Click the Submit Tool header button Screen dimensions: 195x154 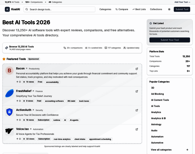click(x=182, y=9)
